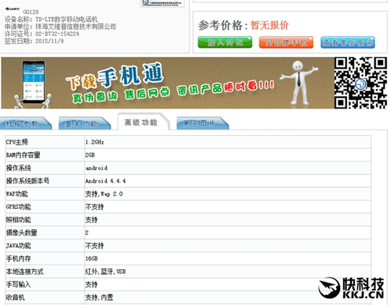The width and height of the screenshot is (390, 305).
Task: Click the QR code in the banner
Action: pyautogui.click(x=360, y=83)
